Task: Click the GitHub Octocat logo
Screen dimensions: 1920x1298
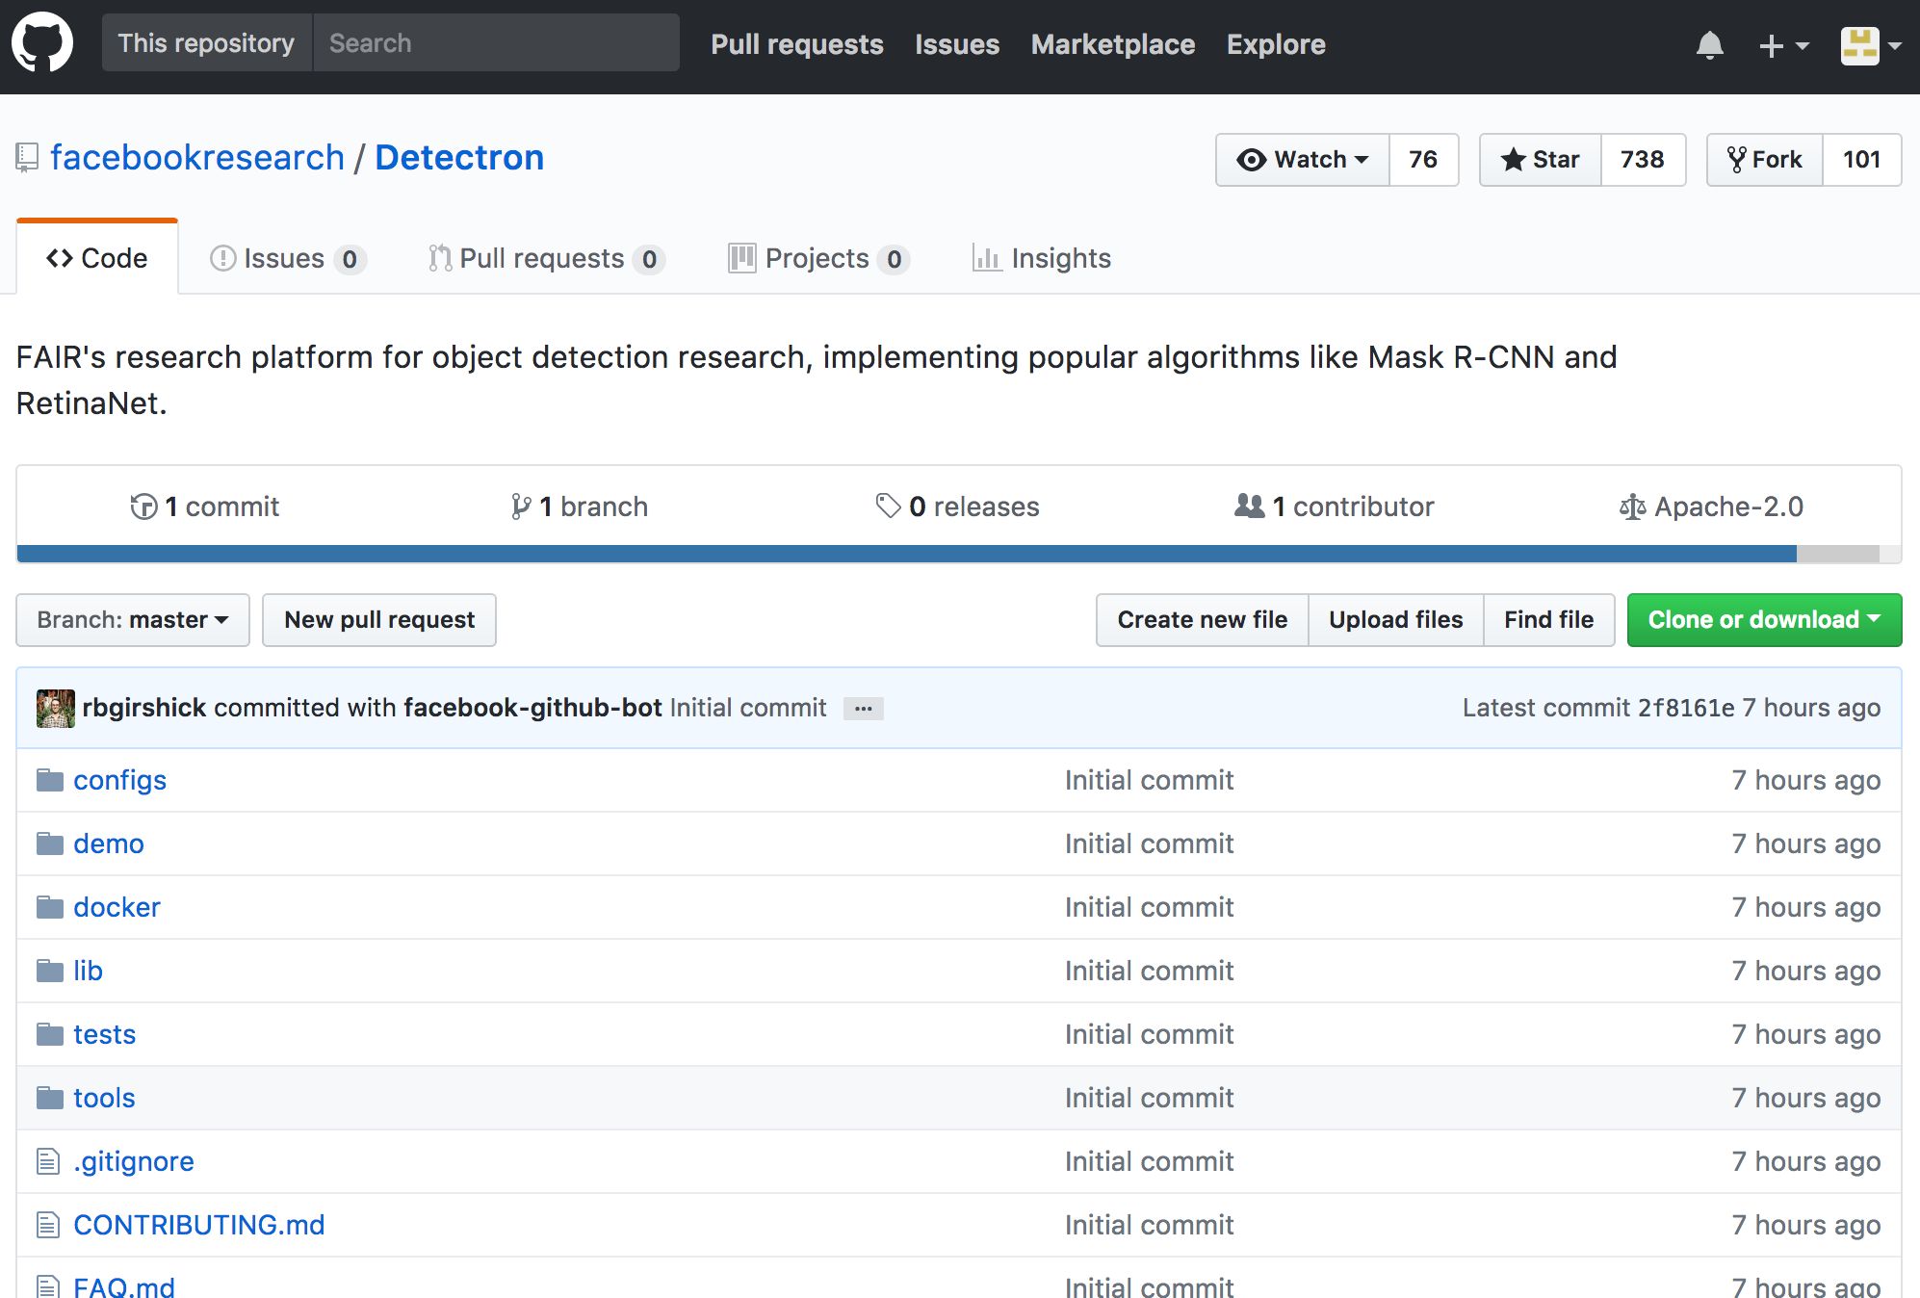Action: [42, 42]
